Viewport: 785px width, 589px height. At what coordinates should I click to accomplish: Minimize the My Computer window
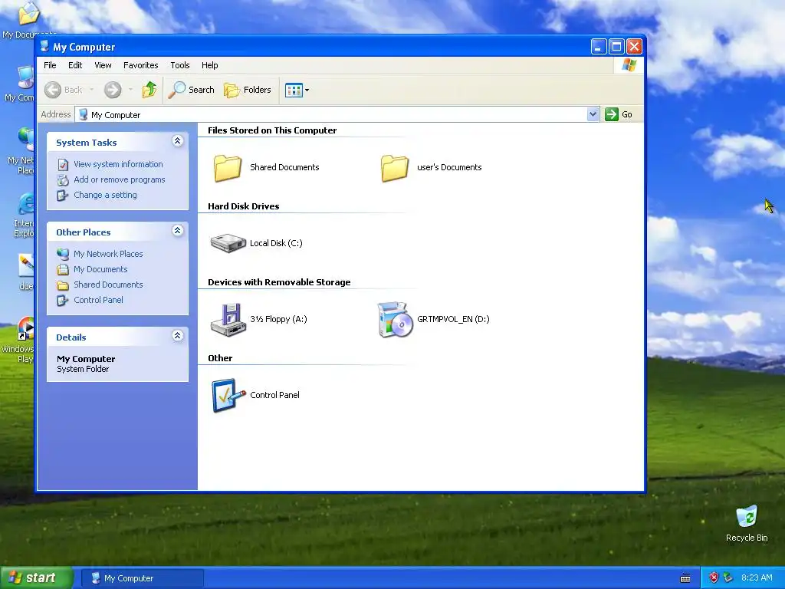pos(598,47)
